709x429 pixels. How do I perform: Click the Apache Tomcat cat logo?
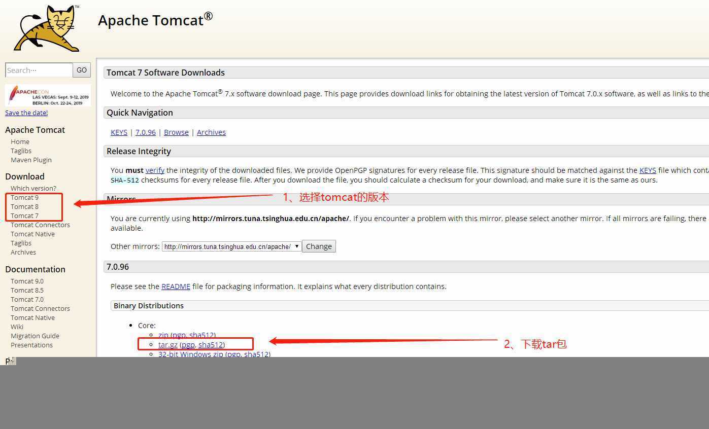click(47, 28)
